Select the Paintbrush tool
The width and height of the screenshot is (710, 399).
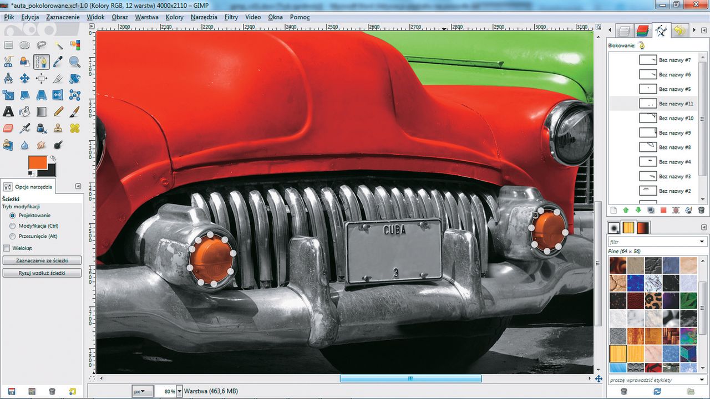(x=75, y=112)
